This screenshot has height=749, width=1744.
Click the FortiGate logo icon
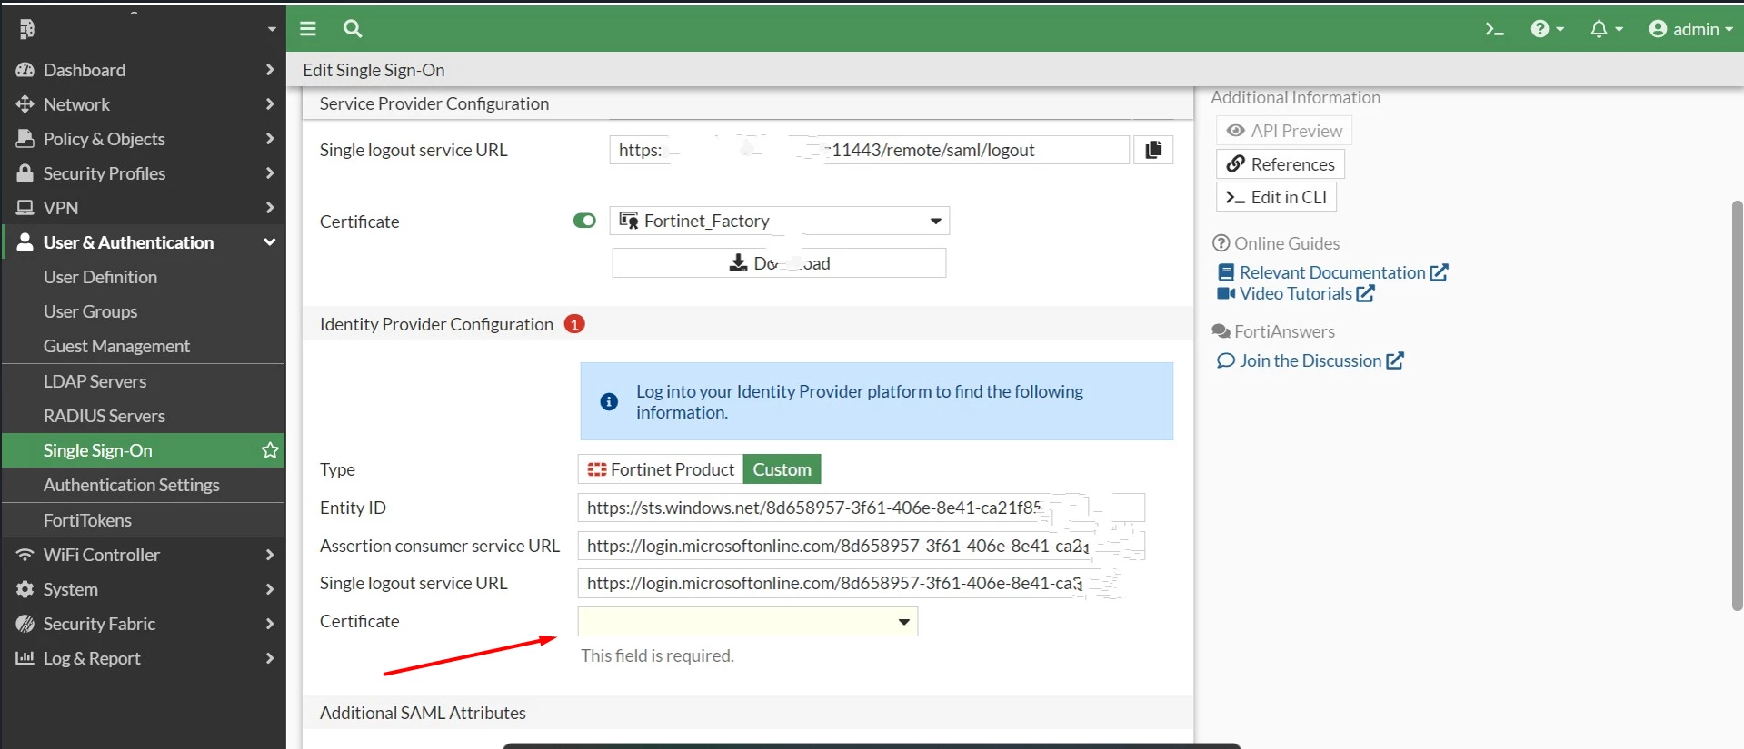(x=26, y=29)
